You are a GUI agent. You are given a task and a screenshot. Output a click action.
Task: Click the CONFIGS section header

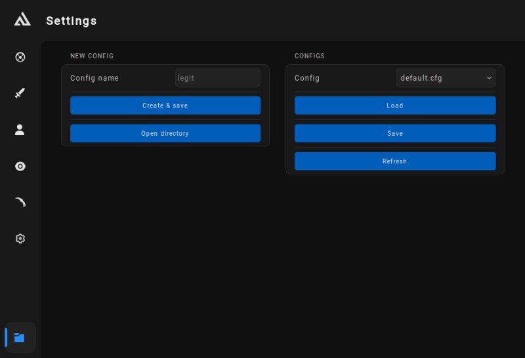310,56
